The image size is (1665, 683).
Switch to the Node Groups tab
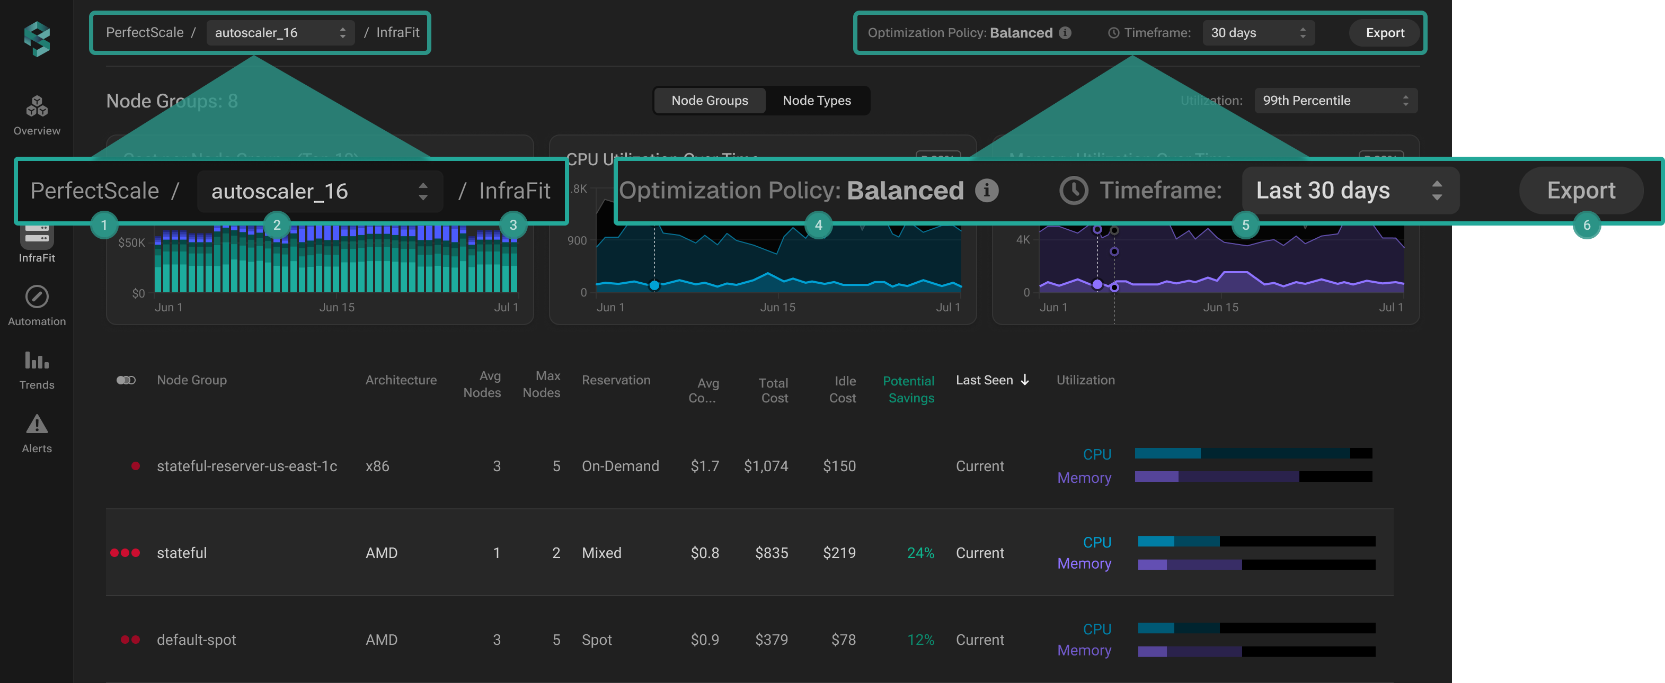coord(710,101)
